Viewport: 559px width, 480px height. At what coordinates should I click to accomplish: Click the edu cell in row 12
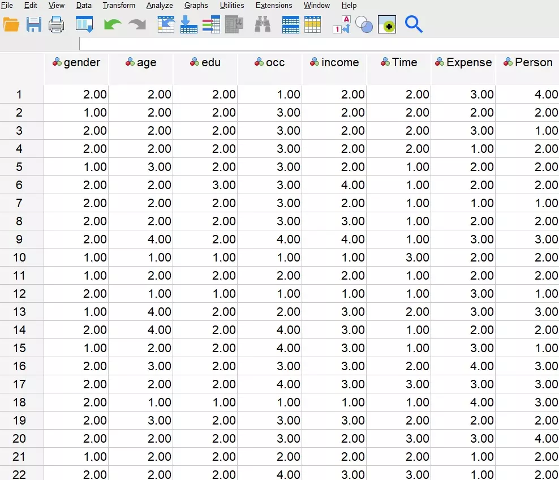point(205,294)
